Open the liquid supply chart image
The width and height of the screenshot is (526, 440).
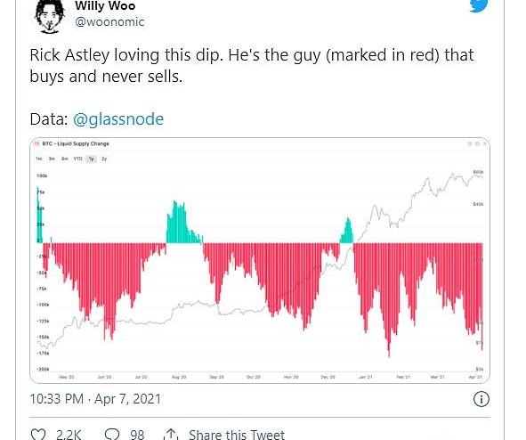(x=260, y=260)
